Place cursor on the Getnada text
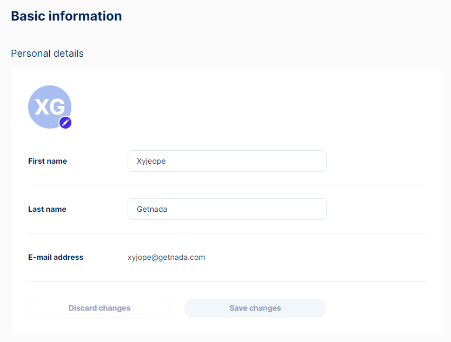451x342 pixels. click(152, 209)
